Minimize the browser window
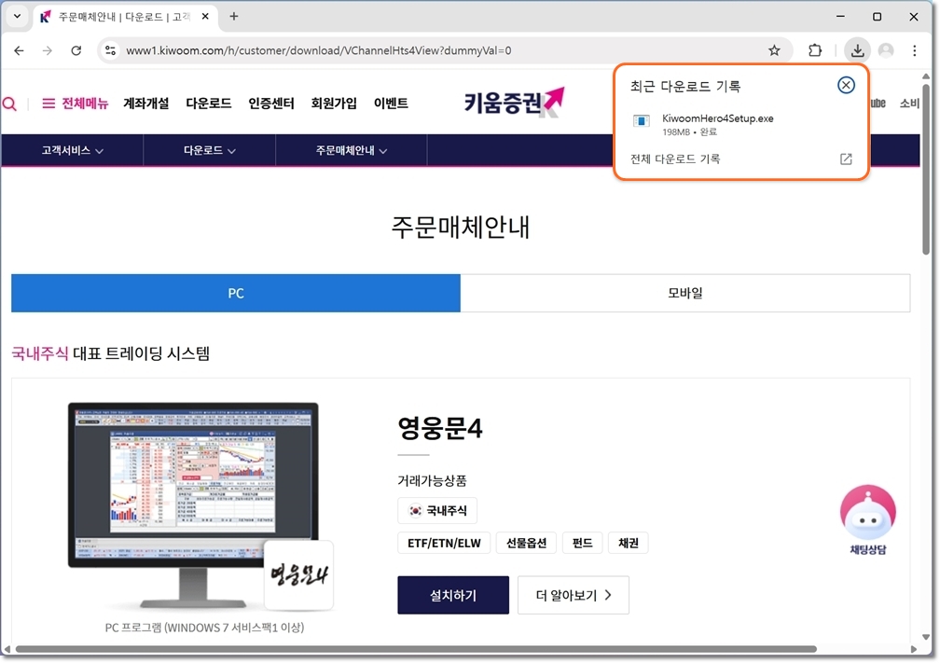This screenshot has width=940, height=663. click(x=840, y=16)
